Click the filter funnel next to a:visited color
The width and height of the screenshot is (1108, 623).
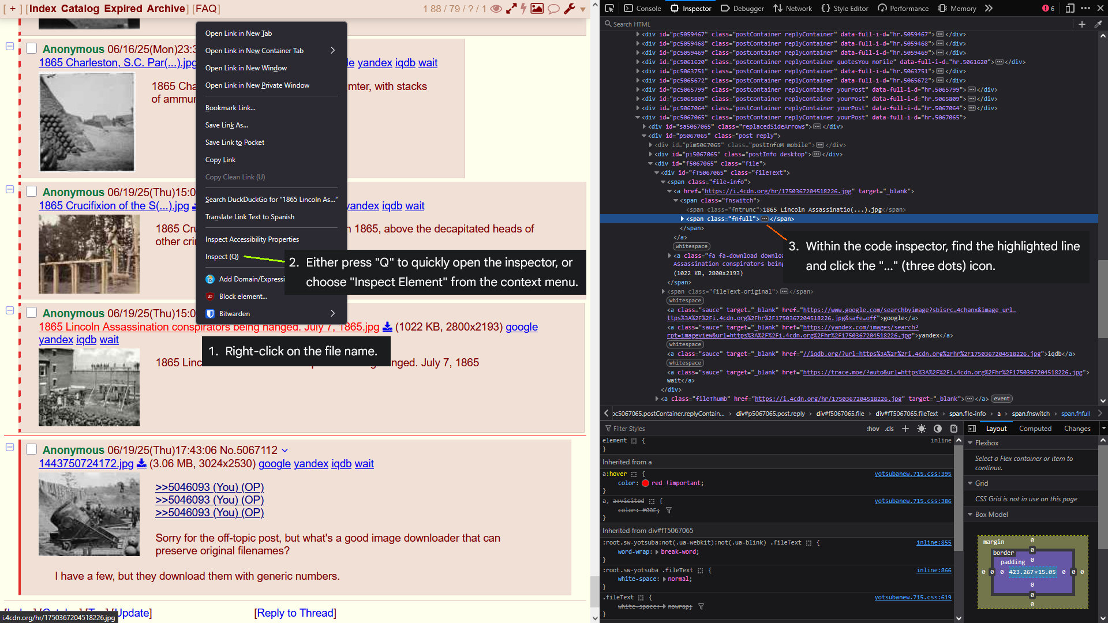669,511
